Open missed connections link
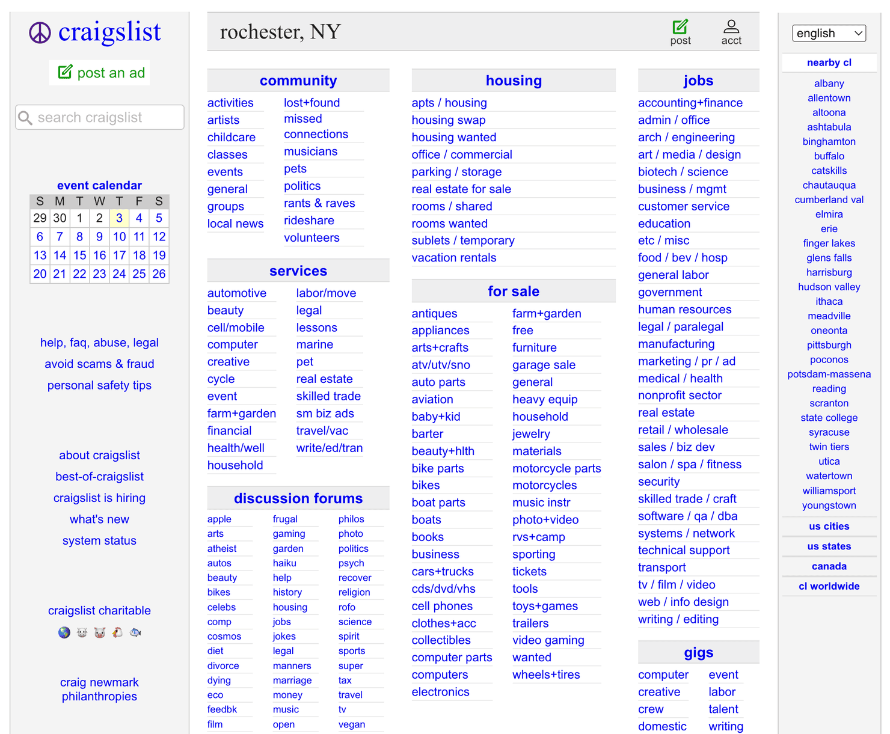890x734 pixels. [x=316, y=126]
